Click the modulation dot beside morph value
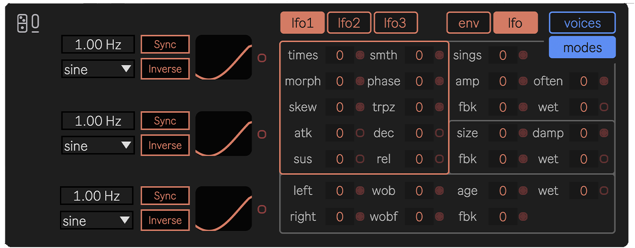 click(360, 81)
